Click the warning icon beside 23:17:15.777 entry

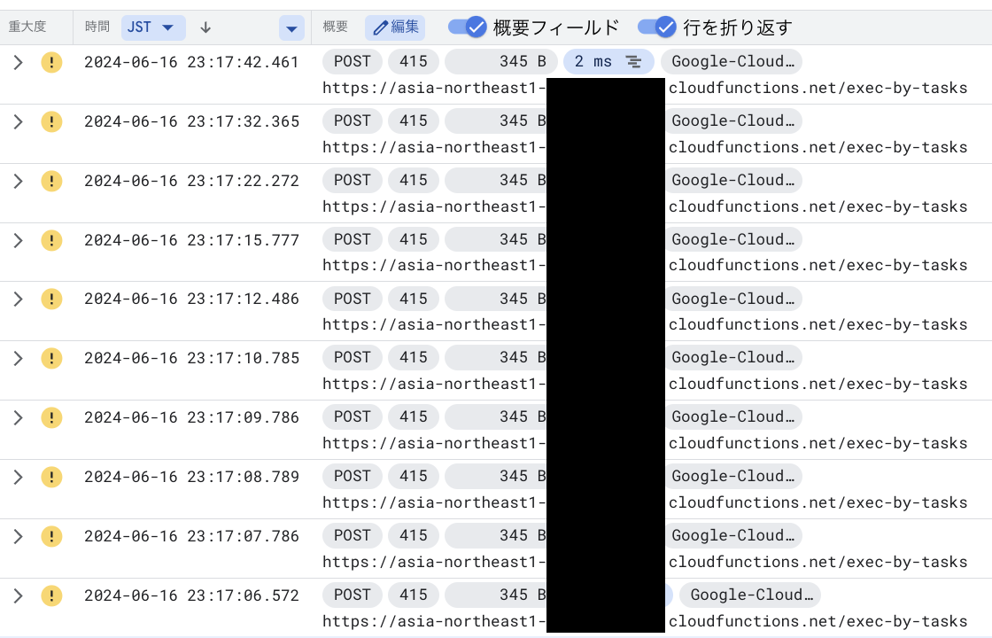[x=51, y=239]
